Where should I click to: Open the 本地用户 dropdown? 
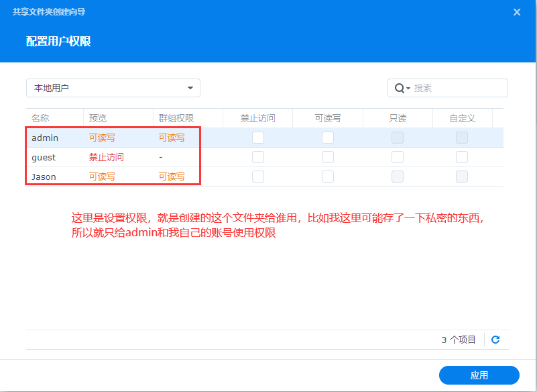pyautogui.click(x=113, y=88)
